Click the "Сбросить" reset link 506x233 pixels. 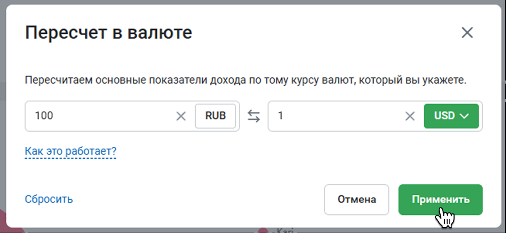point(49,199)
